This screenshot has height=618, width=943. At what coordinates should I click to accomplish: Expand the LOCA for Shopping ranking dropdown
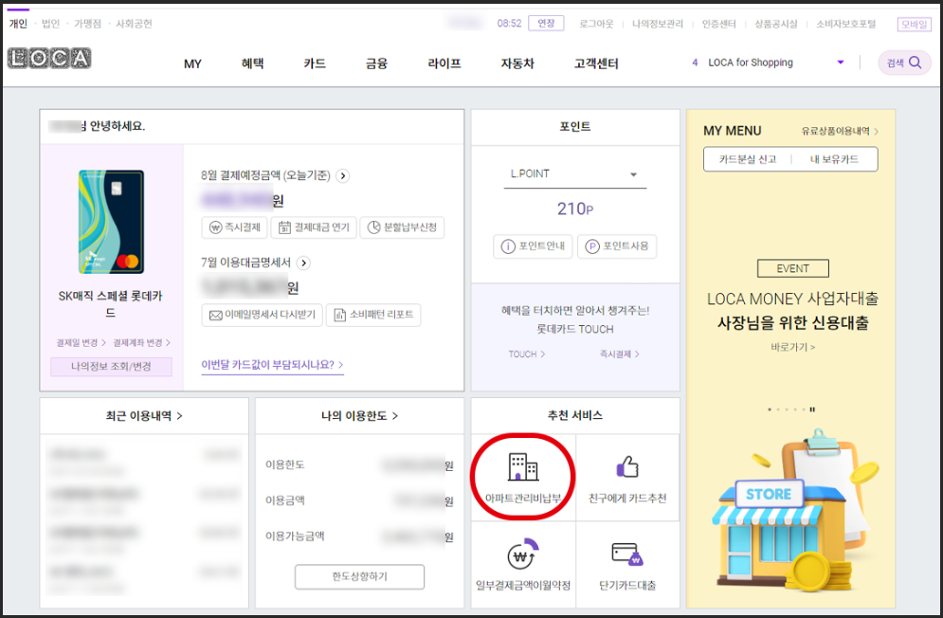click(x=841, y=62)
